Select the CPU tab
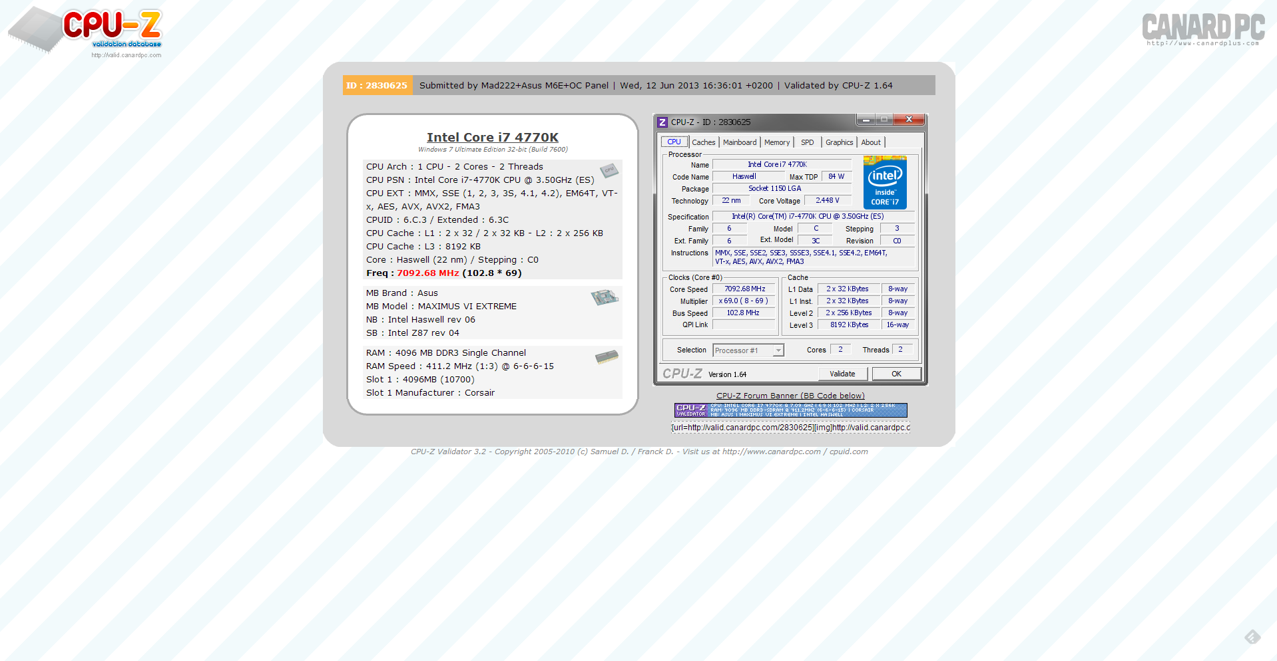 point(674,142)
